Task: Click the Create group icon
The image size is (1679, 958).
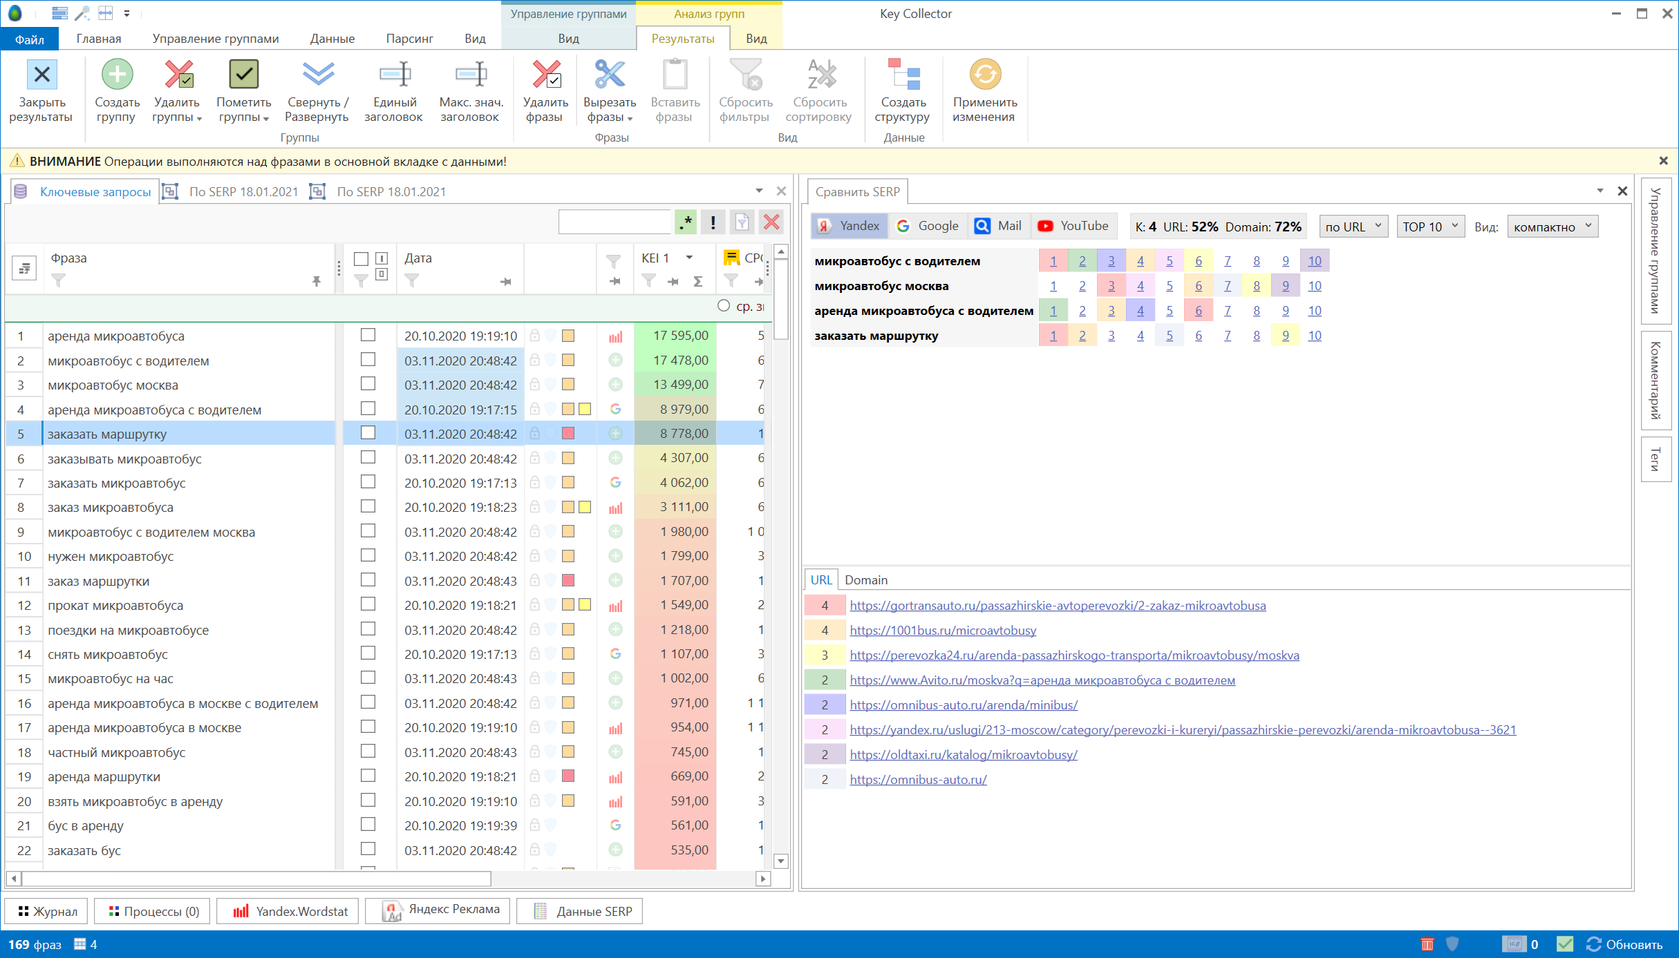Action: point(117,75)
